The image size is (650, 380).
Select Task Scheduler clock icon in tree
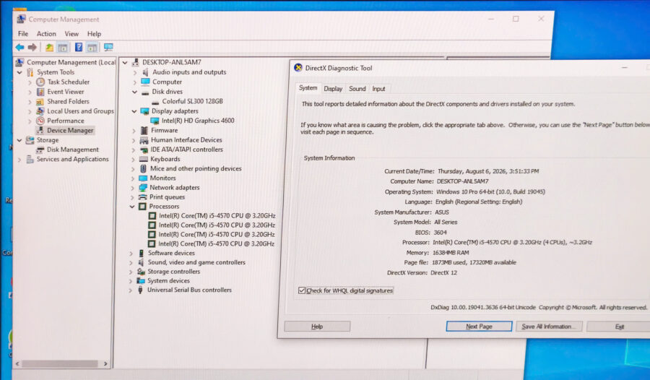[x=40, y=82]
